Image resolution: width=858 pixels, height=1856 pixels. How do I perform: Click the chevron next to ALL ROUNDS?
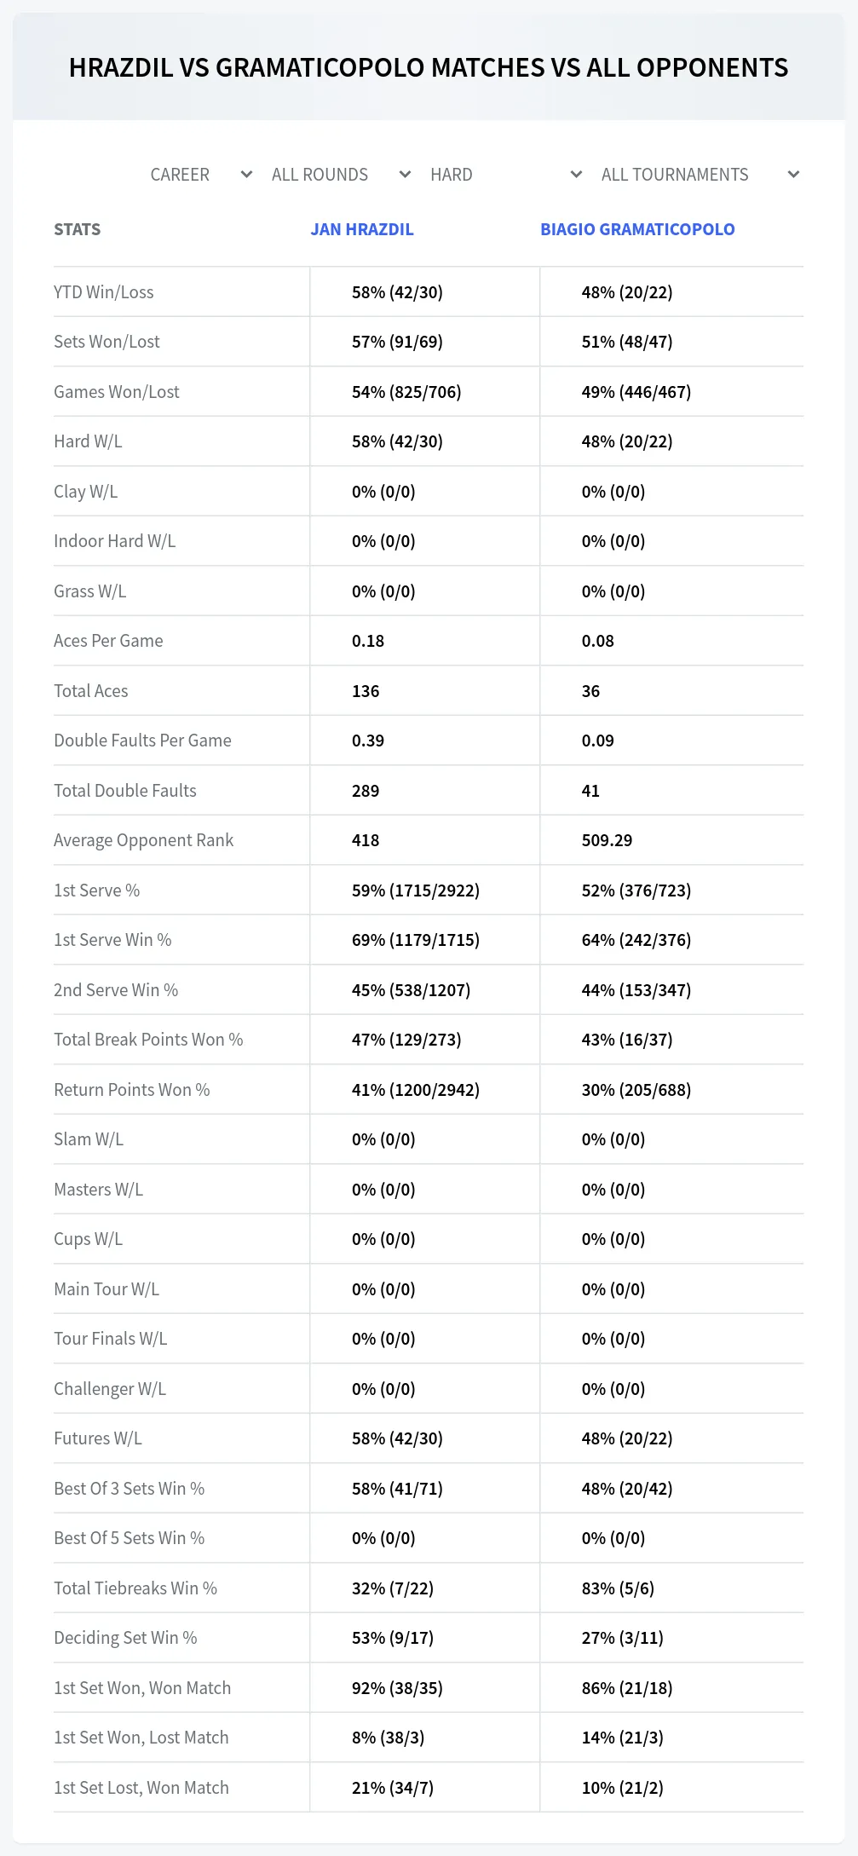(406, 175)
